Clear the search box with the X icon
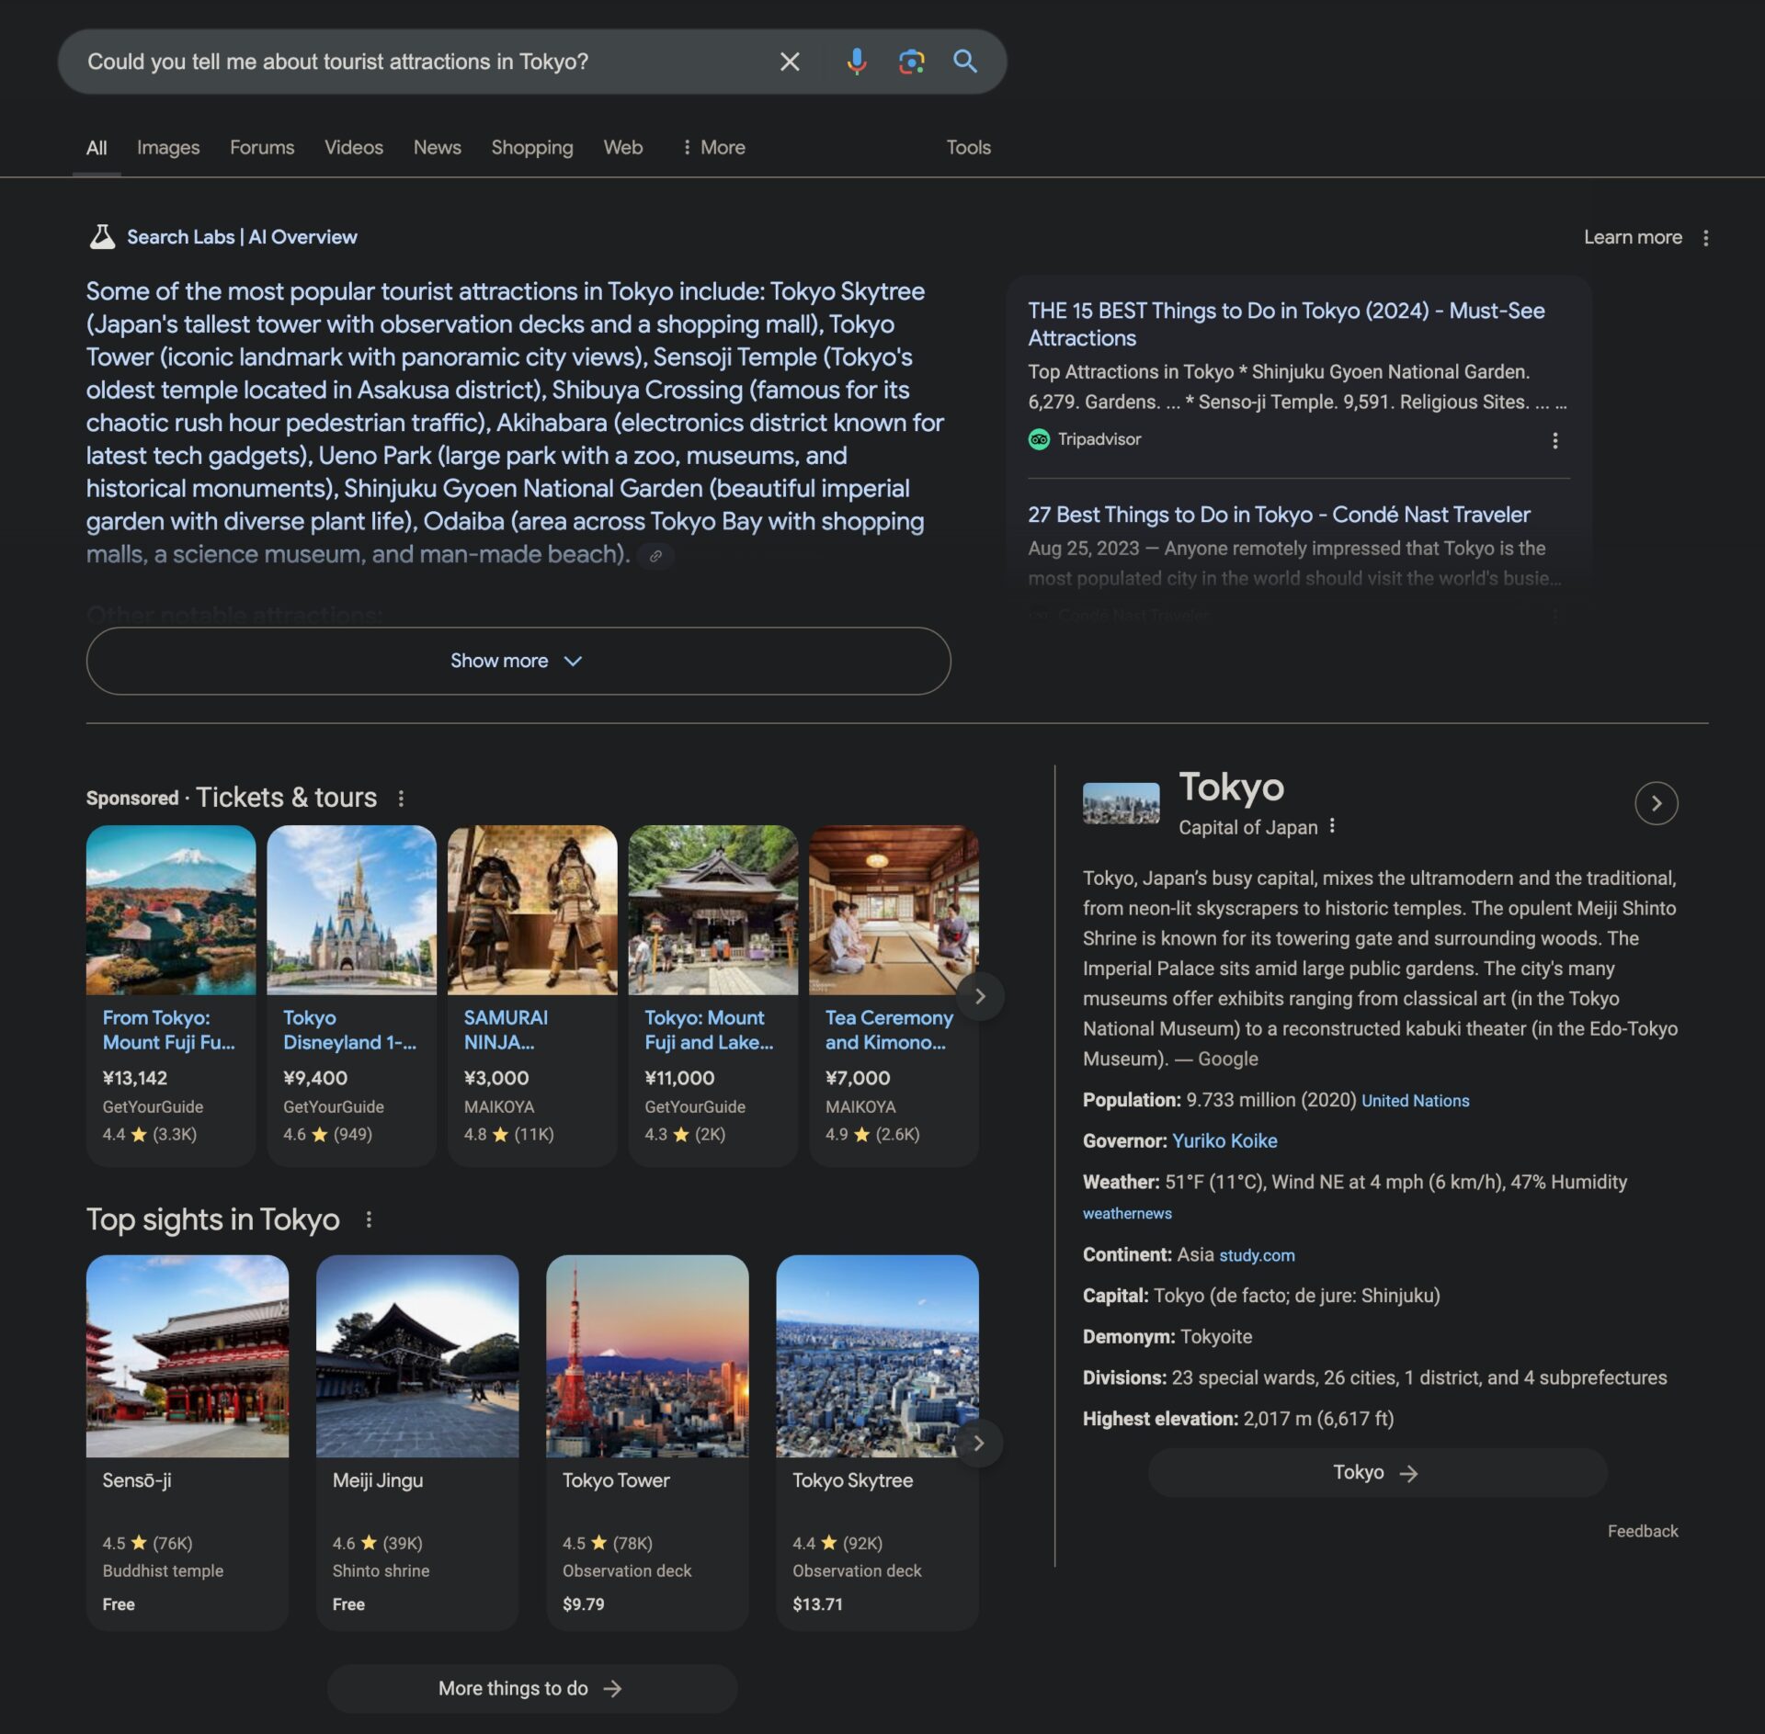1765x1734 pixels. [x=790, y=62]
